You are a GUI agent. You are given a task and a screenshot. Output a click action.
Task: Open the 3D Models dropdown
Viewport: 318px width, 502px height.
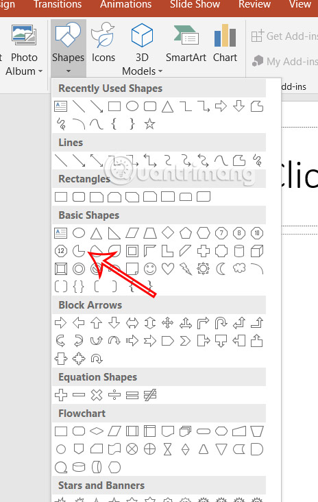142,48
